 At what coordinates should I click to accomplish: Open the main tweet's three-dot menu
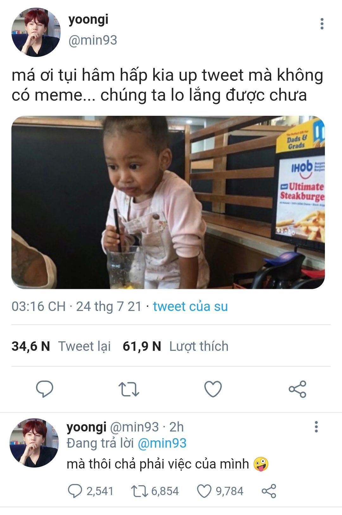[322, 24]
